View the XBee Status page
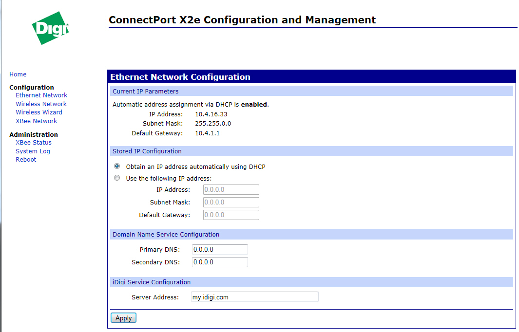This screenshot has height=332, width=519. [34, 143]
